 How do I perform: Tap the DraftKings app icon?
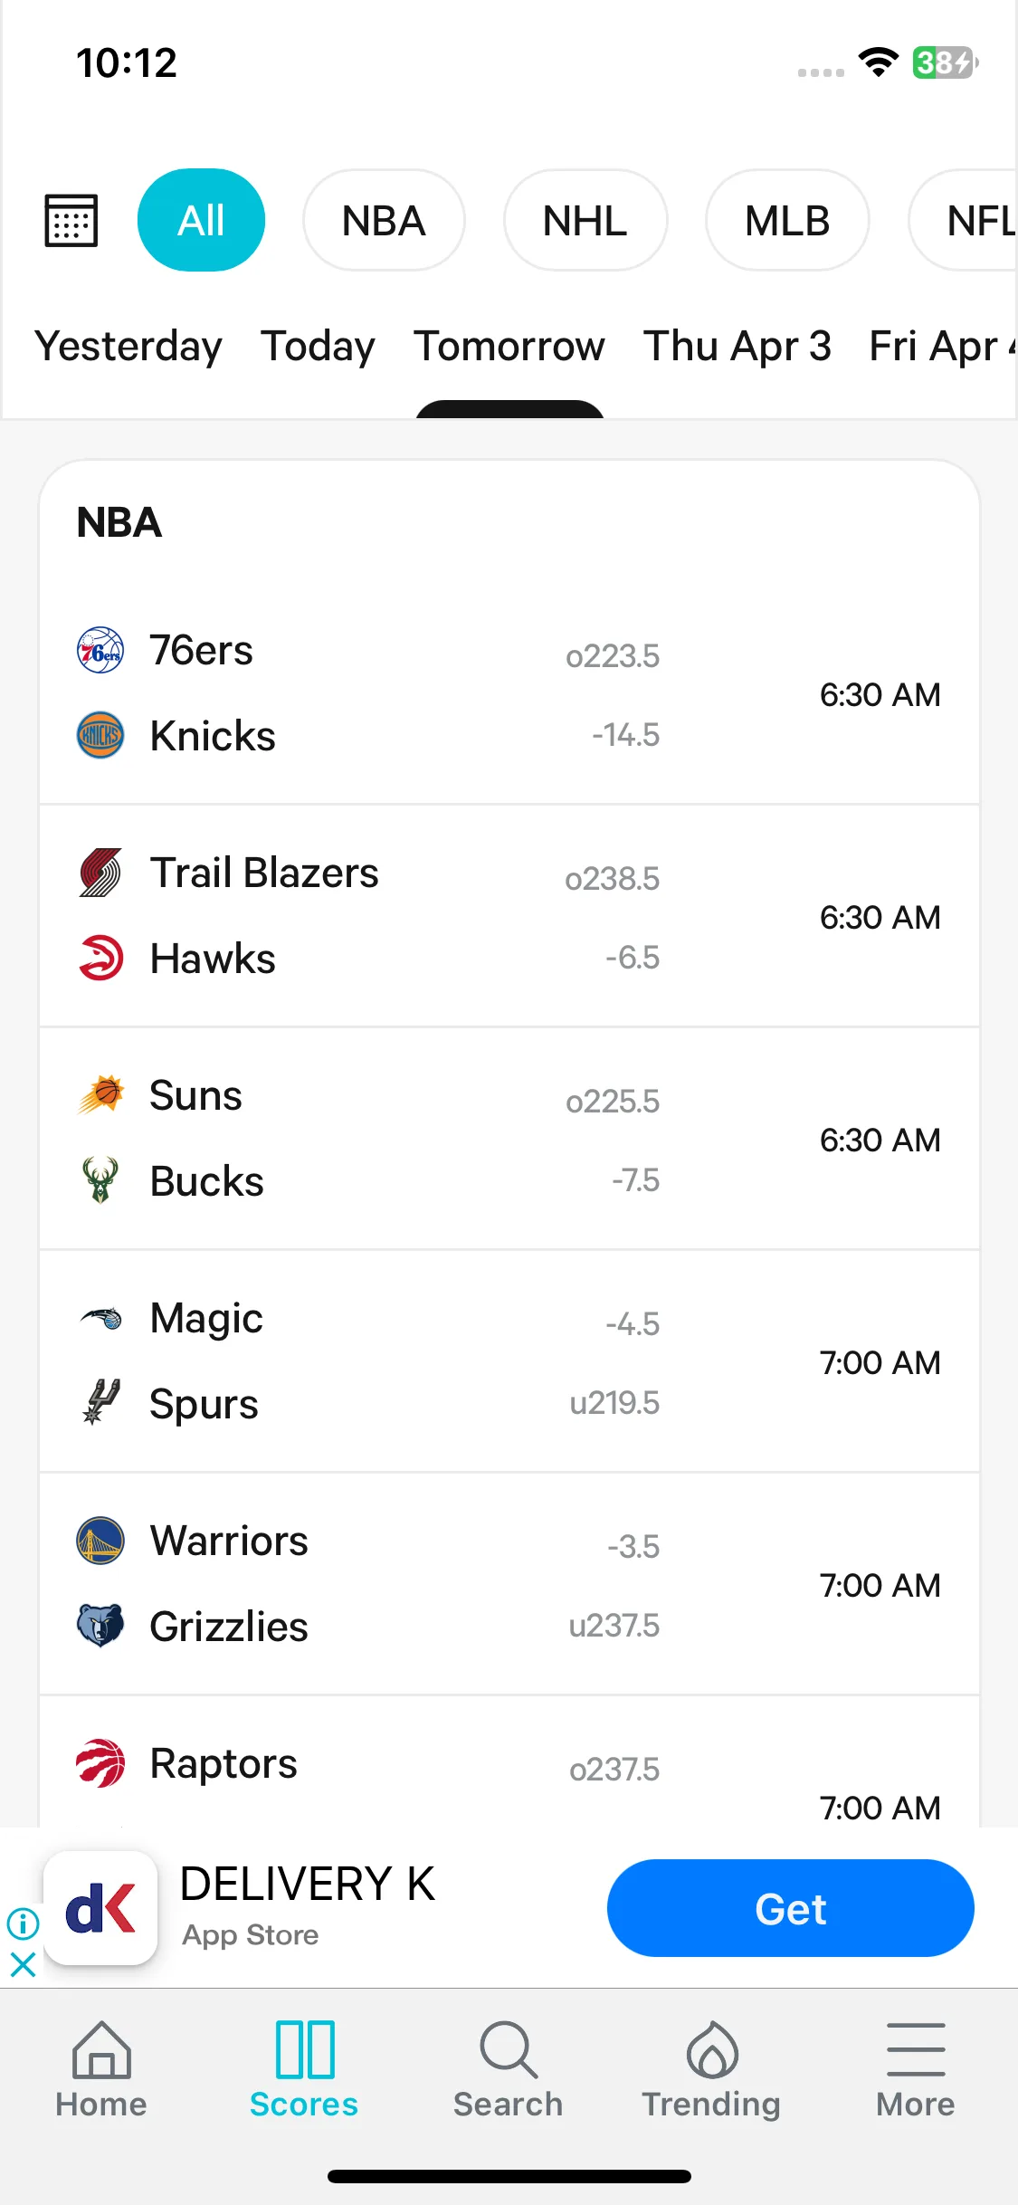(100, 1908)
